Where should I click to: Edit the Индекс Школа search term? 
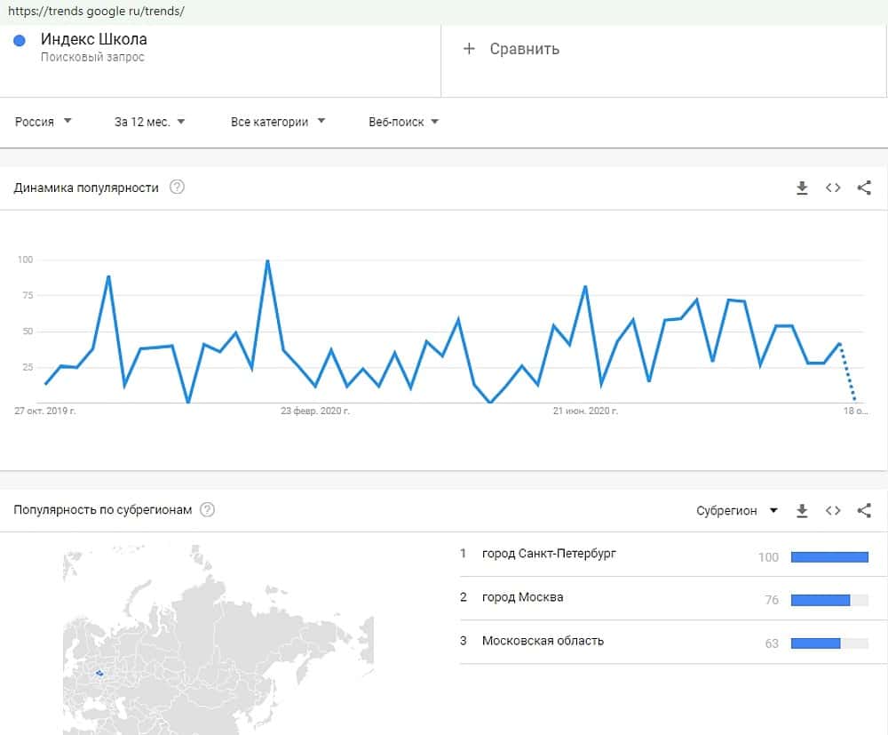(94, 40)
